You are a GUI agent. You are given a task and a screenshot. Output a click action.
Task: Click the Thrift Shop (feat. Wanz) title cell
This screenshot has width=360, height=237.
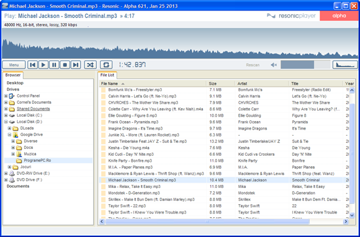(313, 174)
